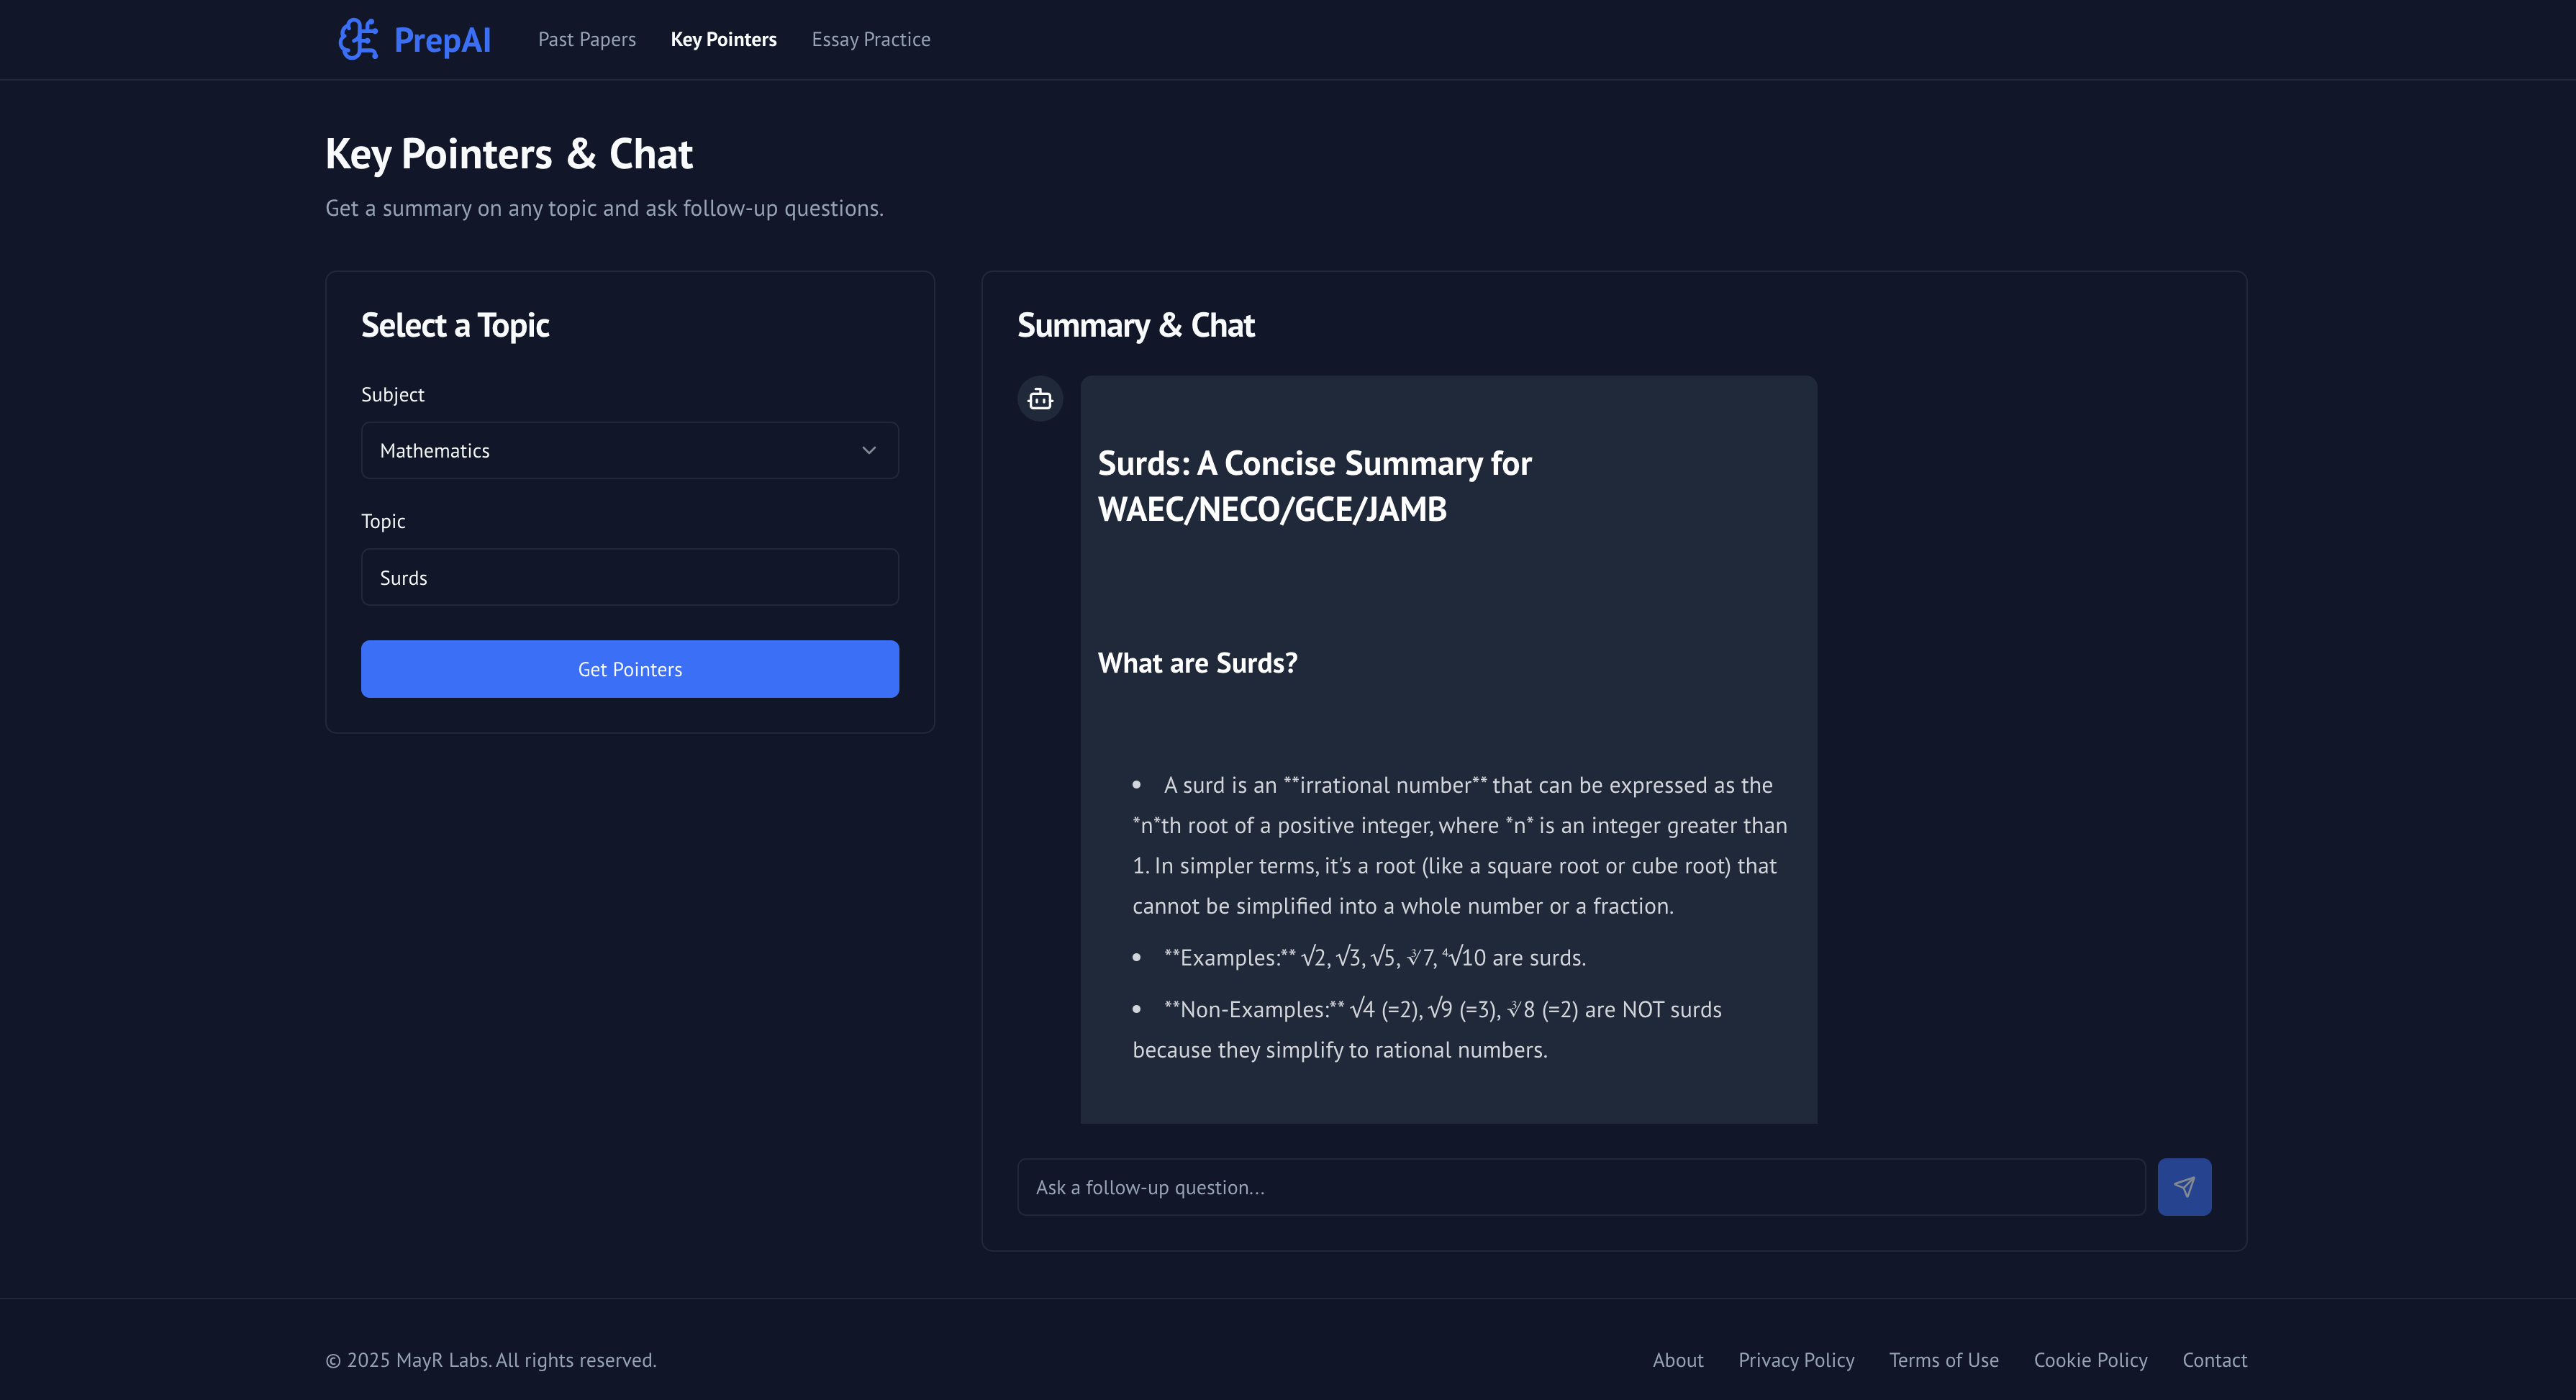Click the robot avatar beside the summary

pos(1040,398)
